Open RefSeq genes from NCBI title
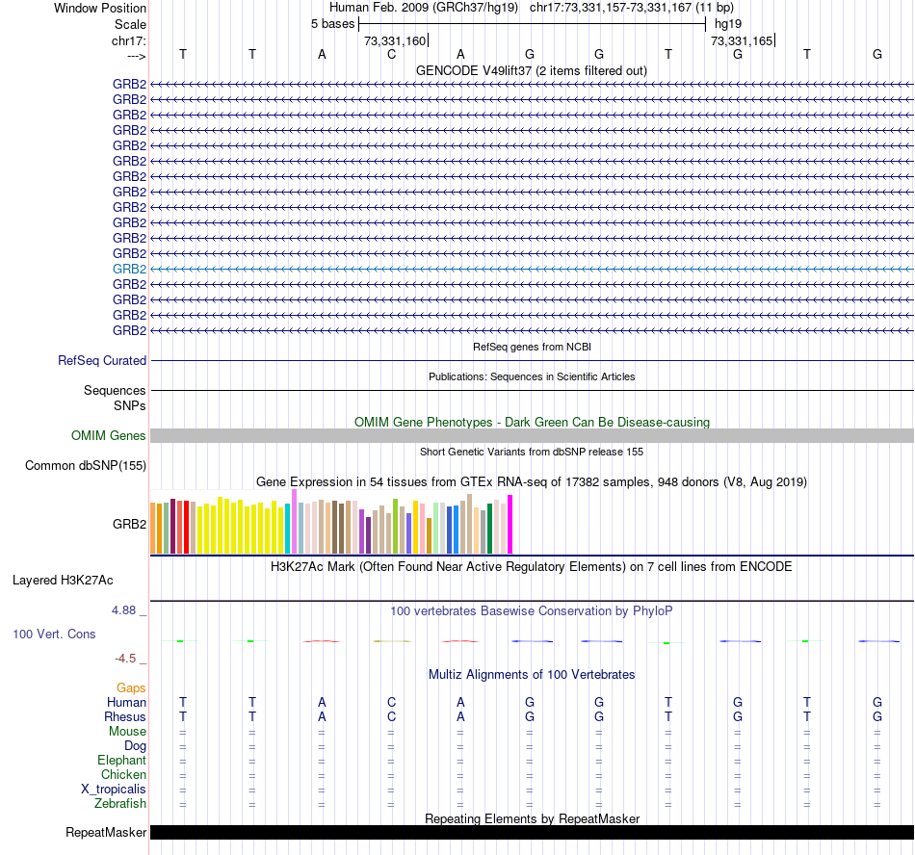Screen dimensions: 915x855 tap(532, 347)
